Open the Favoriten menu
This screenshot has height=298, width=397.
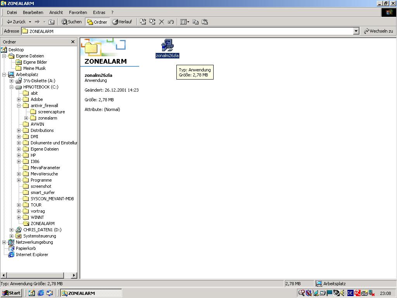click(x=78, y=12)
